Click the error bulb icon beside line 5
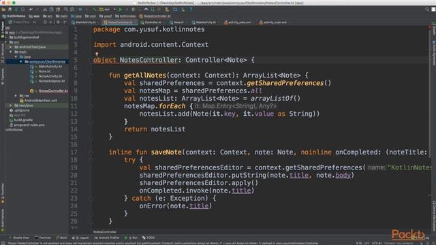 (97, 54)
